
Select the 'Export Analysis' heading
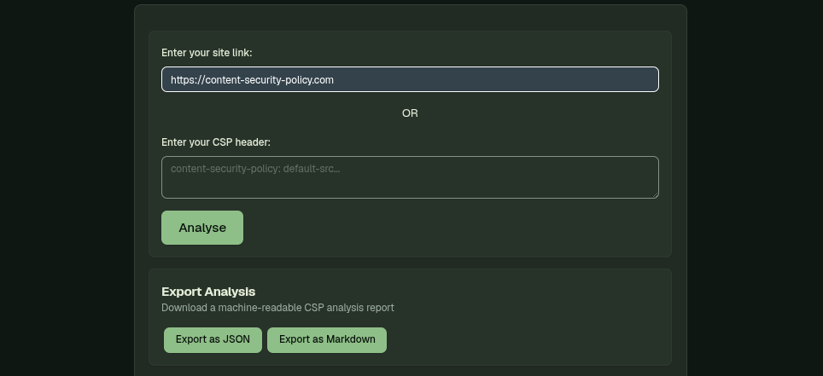click(x=208, y=292)
